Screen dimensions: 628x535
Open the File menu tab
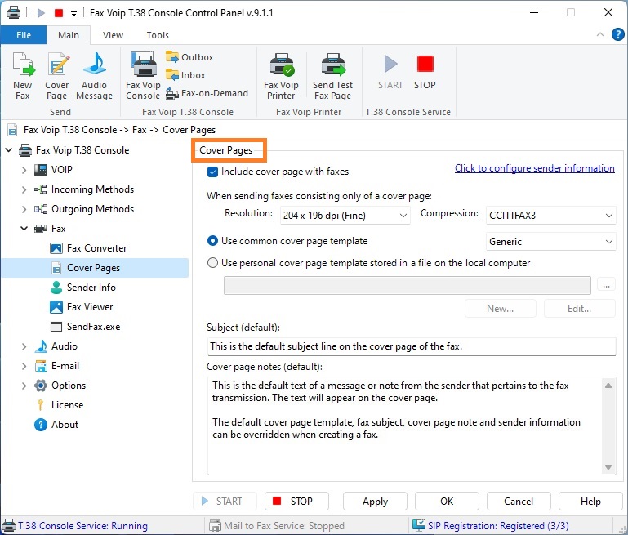24,35
